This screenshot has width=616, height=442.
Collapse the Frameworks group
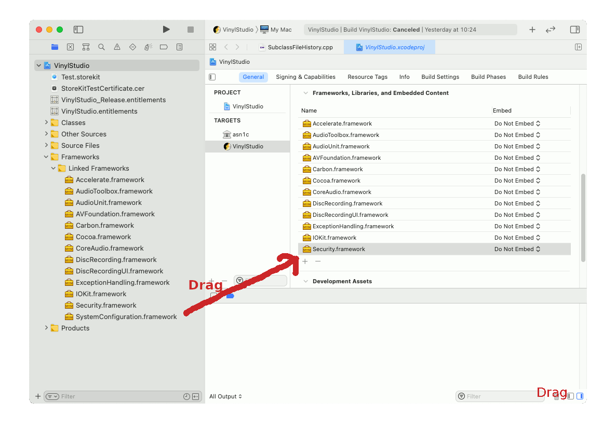46,157
